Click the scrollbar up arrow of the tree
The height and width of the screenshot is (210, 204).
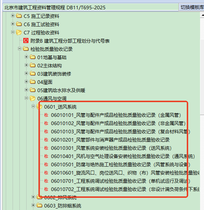[x=202, y=15]
